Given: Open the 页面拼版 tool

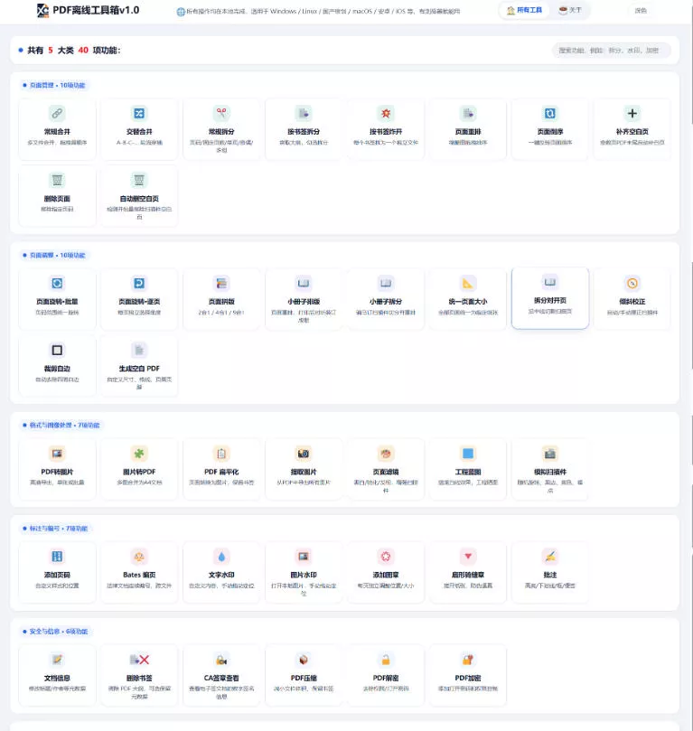Looking at the screenshot, I should click(221, 299).
